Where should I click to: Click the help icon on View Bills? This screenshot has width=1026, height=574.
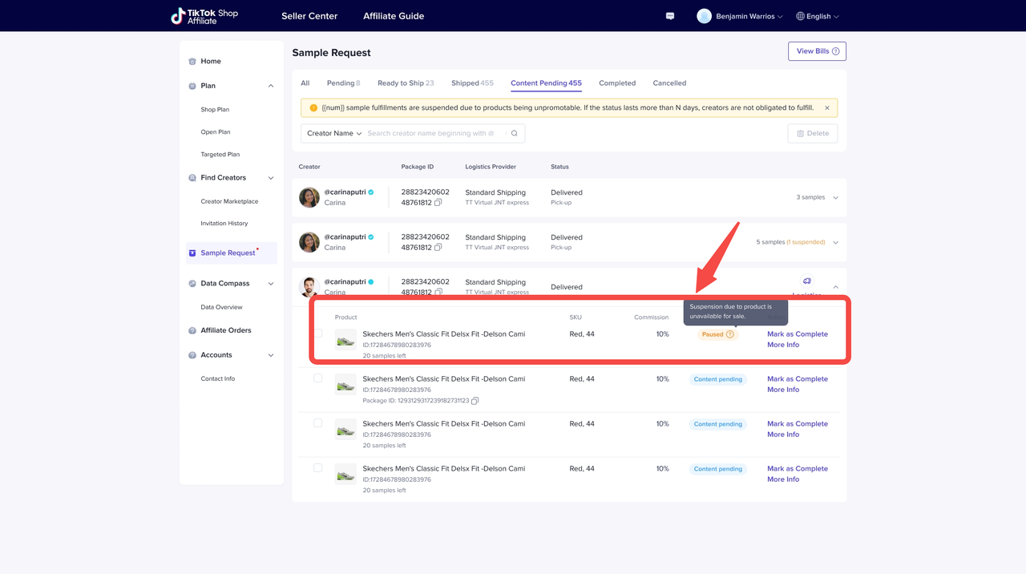pos(835,51)
